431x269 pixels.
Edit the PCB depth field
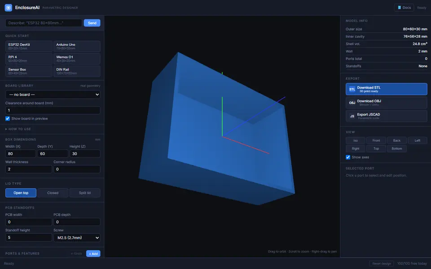click(x=77, y=222)
